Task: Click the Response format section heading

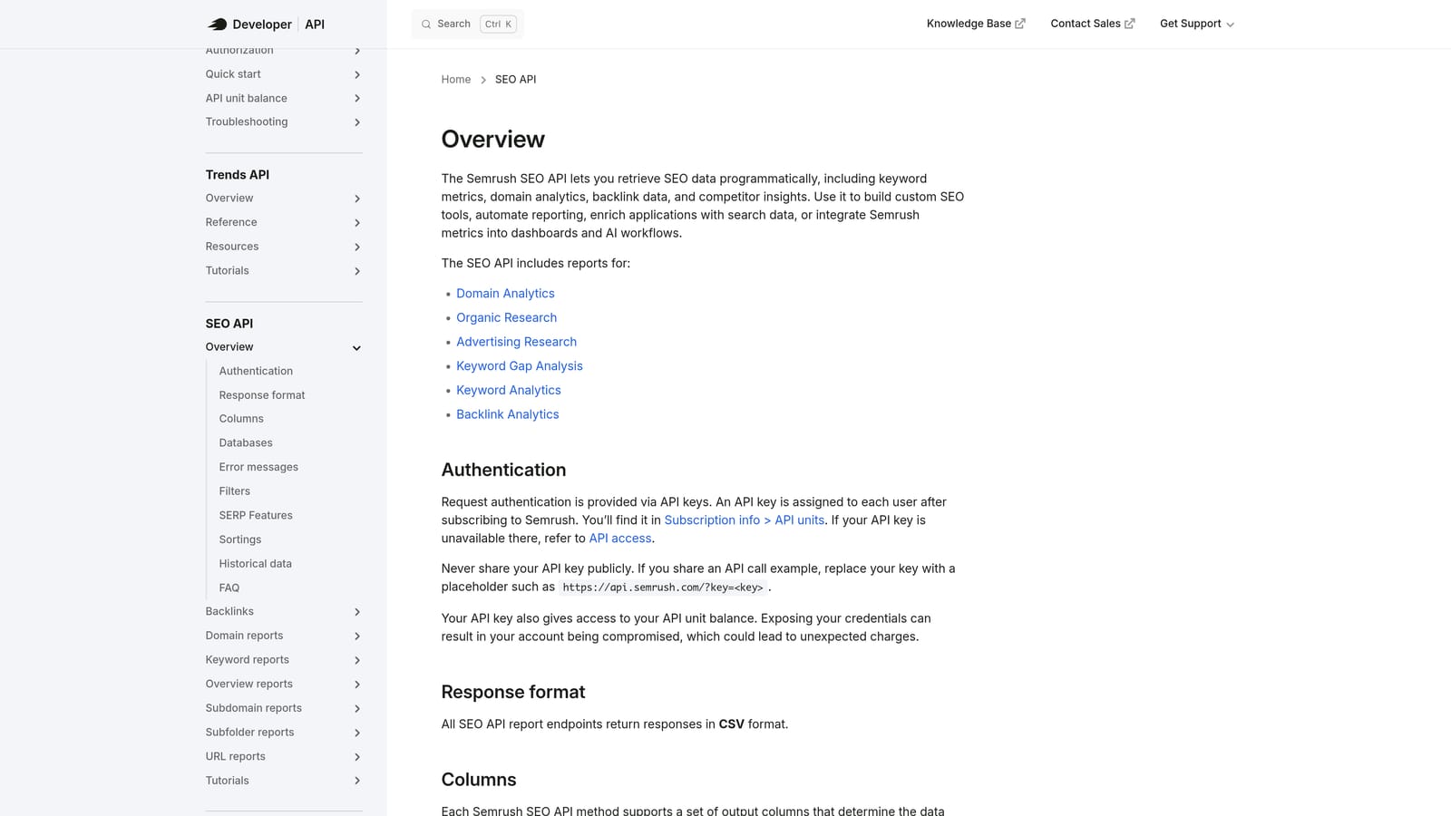Action: [513, 692]
